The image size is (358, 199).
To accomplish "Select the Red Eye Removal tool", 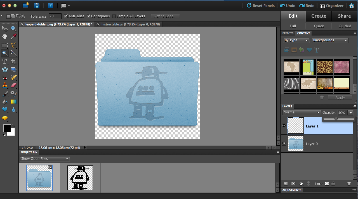I will coord(5,77).
